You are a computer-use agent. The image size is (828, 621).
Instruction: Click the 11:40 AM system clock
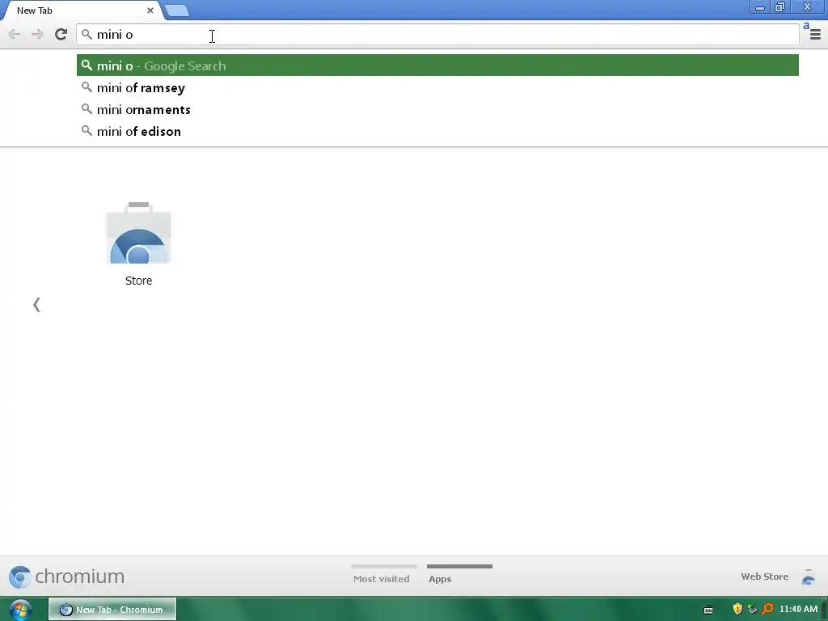click(798, 610)
